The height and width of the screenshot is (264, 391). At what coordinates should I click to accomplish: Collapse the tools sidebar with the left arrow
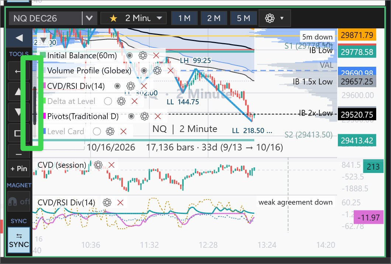pos(19,38)
